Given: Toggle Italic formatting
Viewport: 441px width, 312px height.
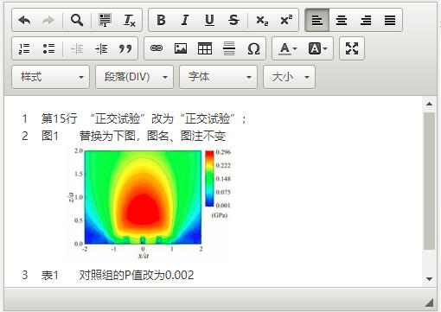Looking at the screenshot, I should (185, 20).
